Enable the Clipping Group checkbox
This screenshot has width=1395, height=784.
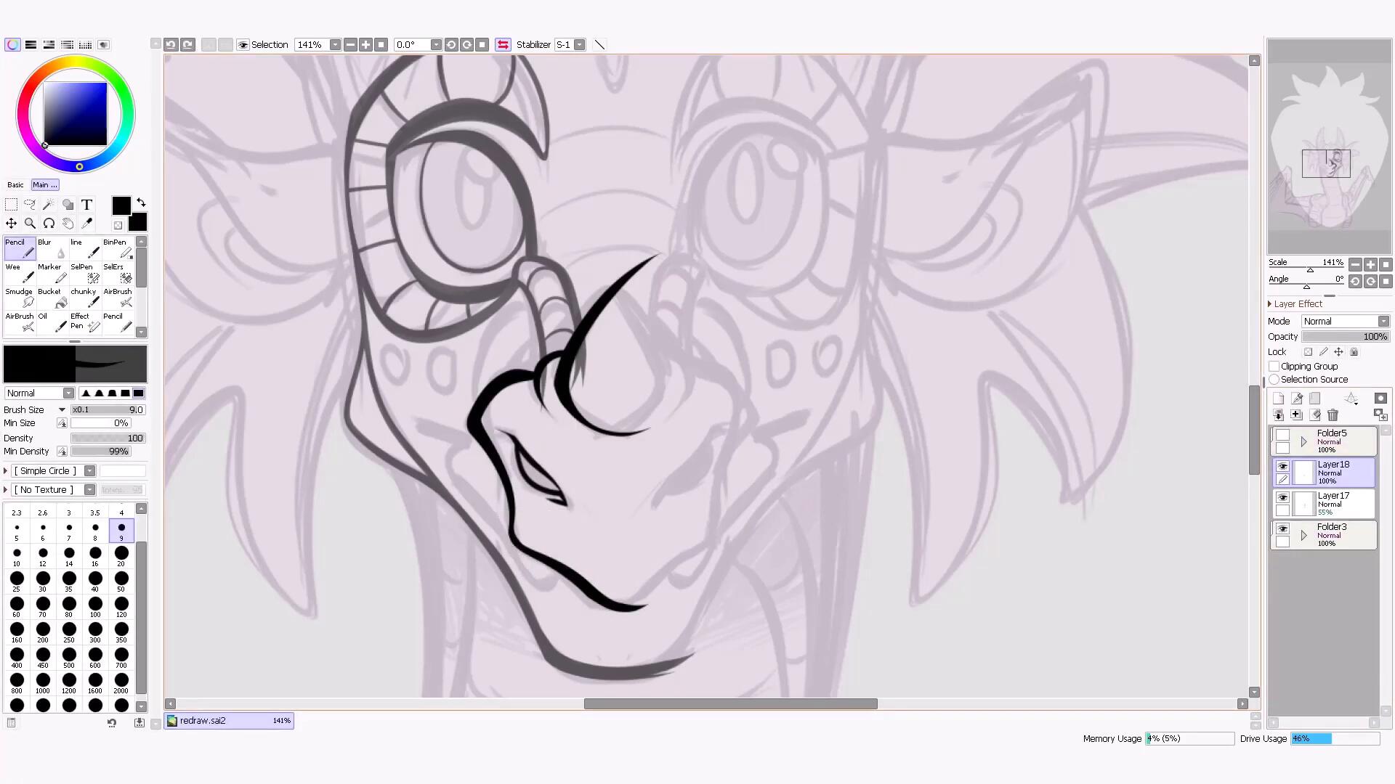[x=1274, y=367]
